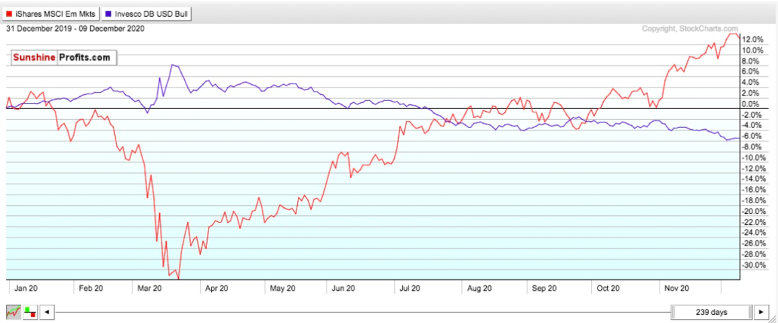Click the Mar 20 x-axis label
Screen dimensions: 778x323
pos(150,288)
